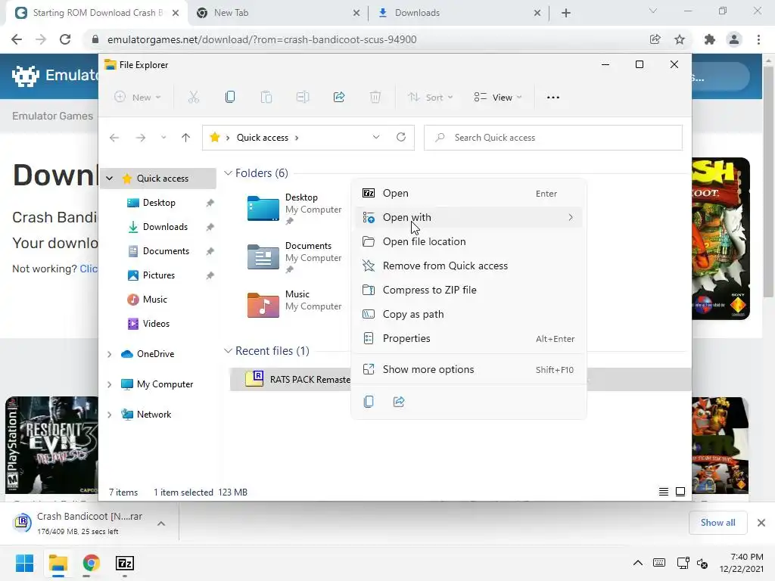Image resolution: width=775 pixels, height=581 pixels.
Task: Open the View dropdown
Action: click(498, 98)
